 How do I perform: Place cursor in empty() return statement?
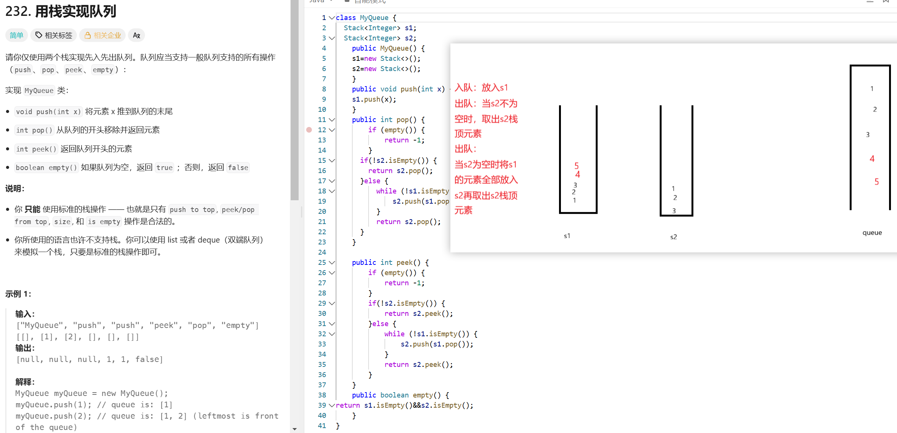pos(405,405)
